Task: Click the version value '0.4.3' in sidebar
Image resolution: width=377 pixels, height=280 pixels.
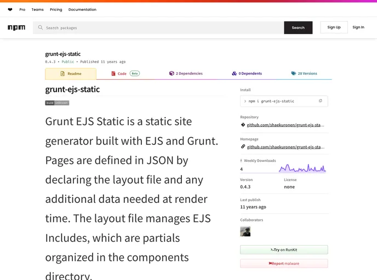Action: coord(245,187)
